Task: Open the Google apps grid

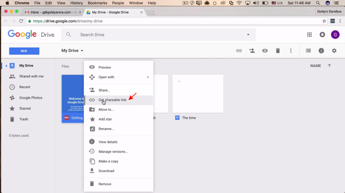Action: 309,35
